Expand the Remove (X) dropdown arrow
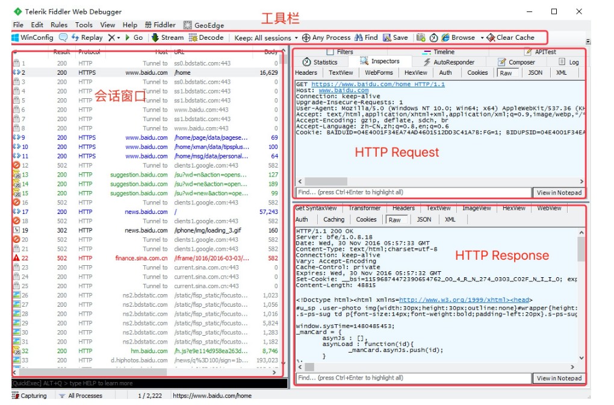Image resolution: width=614 pixels, height=405 pixels. (x=119, y=38)
